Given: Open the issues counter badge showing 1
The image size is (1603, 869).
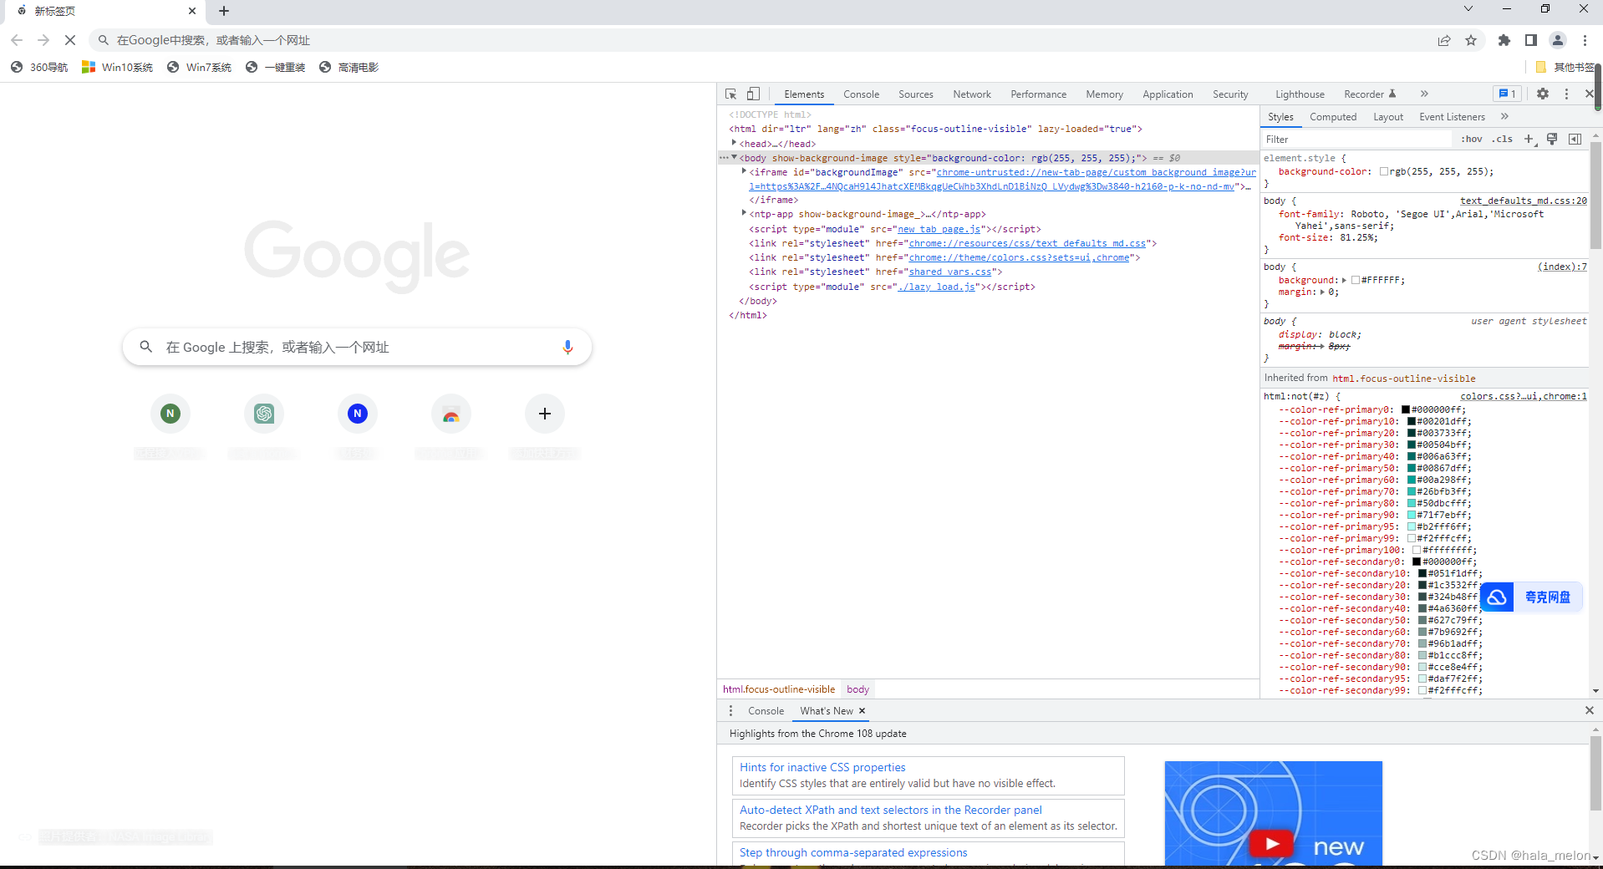Looking at the screenshot, I should (1508, 94).
